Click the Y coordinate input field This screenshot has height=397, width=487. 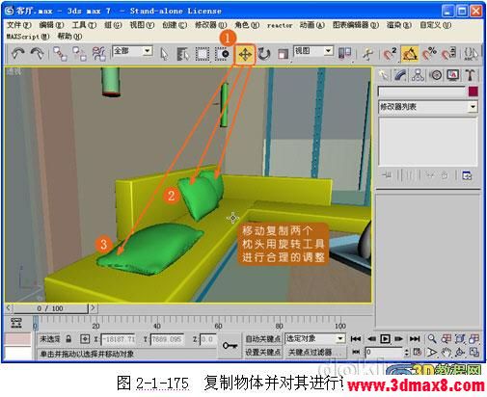167,339
